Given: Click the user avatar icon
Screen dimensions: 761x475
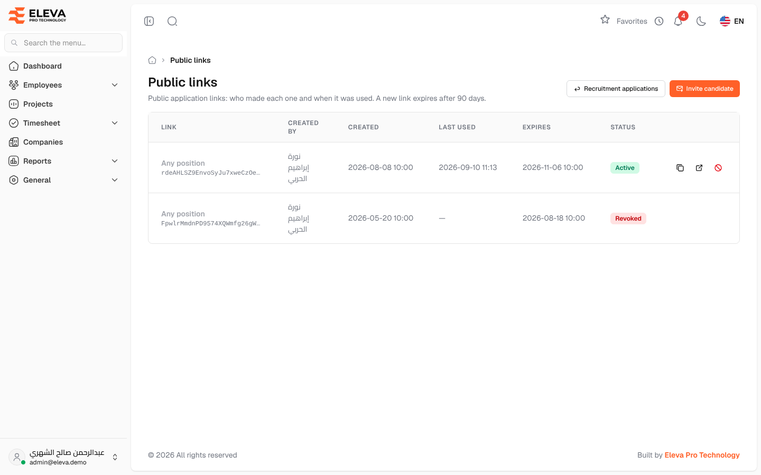Looking at the screenshot, I should 17,457.
